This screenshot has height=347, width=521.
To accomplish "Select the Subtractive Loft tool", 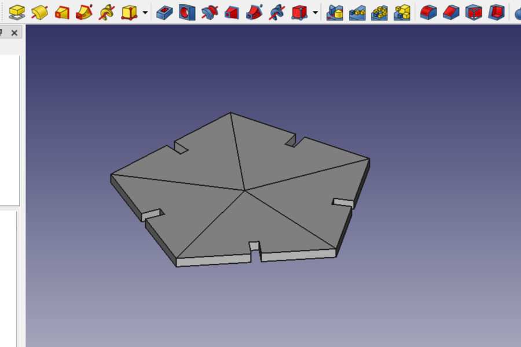I will click(232, 10).
